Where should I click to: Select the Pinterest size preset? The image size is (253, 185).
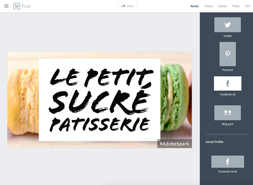click(x=227, y=54)
